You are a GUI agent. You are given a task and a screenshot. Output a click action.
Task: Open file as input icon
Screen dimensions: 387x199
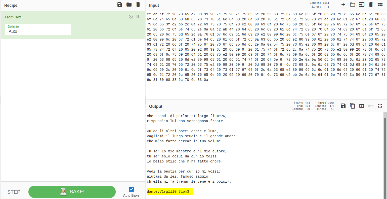point(361,5)
